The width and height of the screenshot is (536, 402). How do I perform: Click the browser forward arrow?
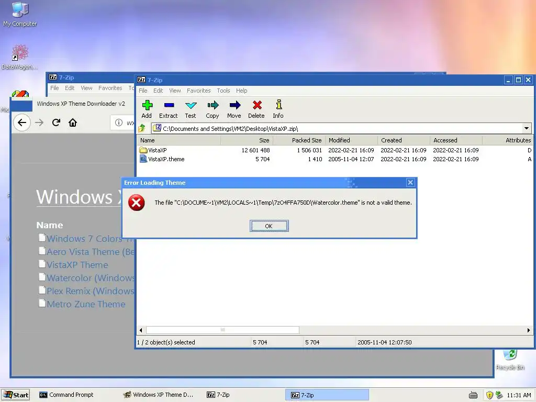[39, 122]
